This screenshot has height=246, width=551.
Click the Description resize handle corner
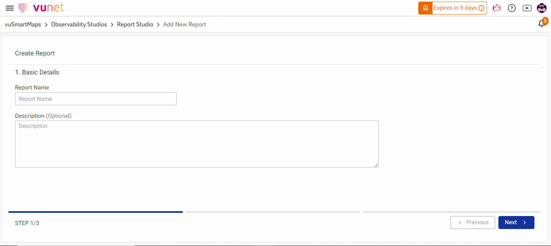tap(376, 165)
